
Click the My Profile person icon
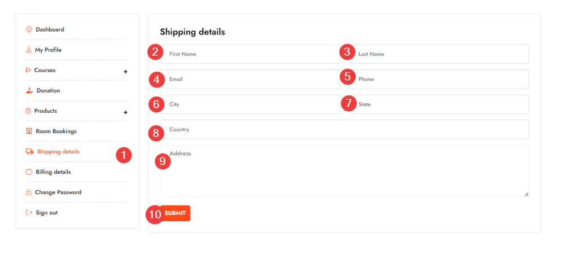(29, 50)
